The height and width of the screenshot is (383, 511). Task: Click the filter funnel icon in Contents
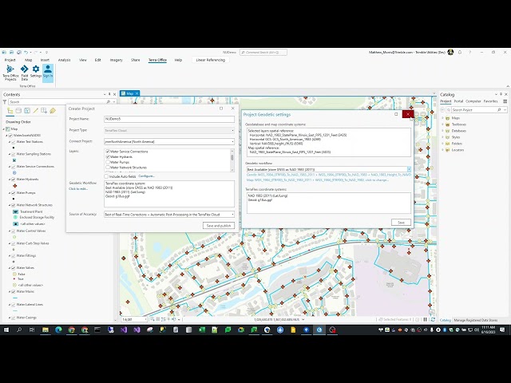click(x=5, y=102)
